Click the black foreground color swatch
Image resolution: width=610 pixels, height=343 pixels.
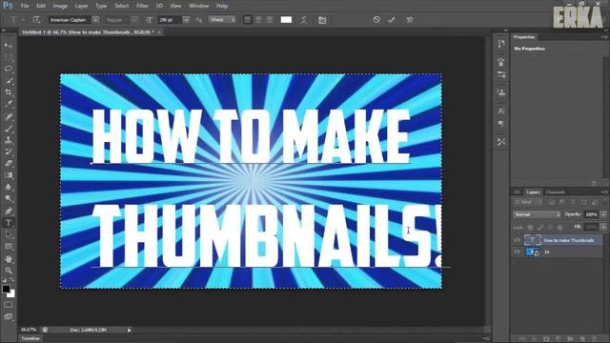click(x=6, y=289)
